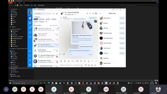This screenshot has height=94, width=167.
Task: Go back from the Thành viên panel
Action: click(x=100, y=13)
